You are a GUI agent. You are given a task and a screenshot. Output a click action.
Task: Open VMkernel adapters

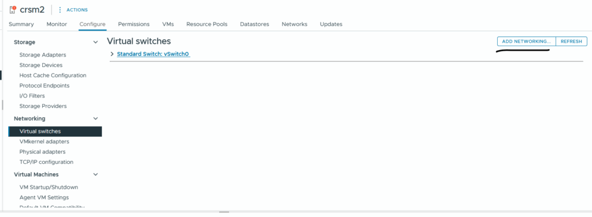click(x=44, y=141)
